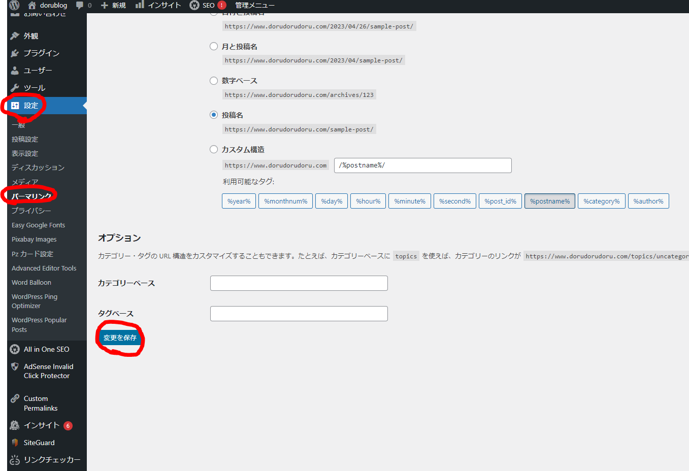Select the 投稿名 radio button
This screenshot has width=689, height=471.
214,115
